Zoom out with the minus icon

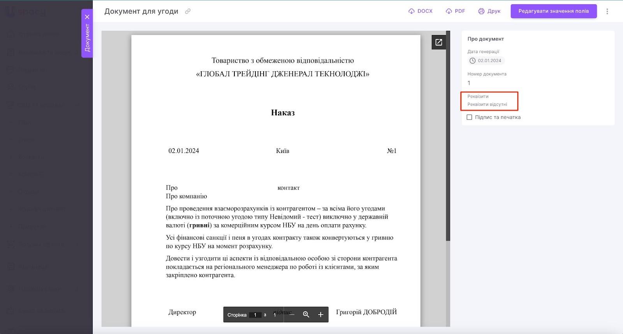(292, 315)
